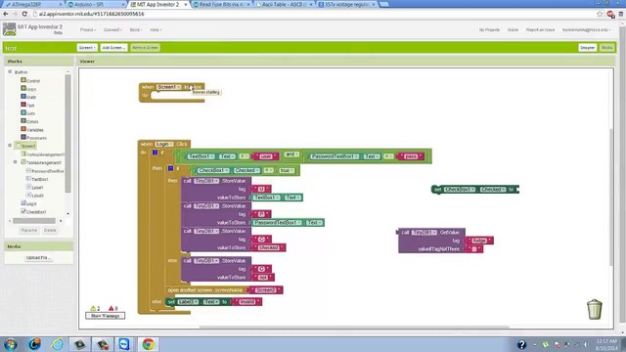Open the Project menu

(87, 30)
